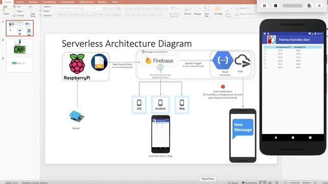Viewport: 328px width, 184px height.
Task: Open the Insert ribbon tab
Action: (x=20, y=2)
